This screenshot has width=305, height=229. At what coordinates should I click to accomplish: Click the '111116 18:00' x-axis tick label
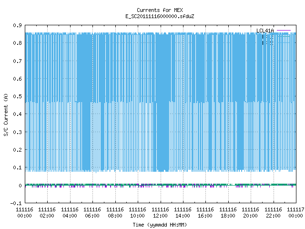pyautogui.click(x=228, y=213)
